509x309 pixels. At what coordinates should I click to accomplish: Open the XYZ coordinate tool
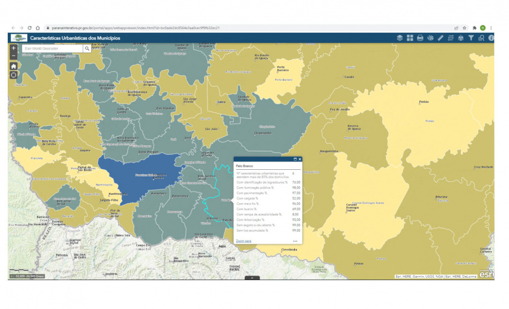pos(451,38)
